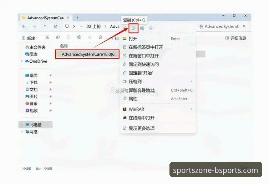
Task: Click the computer icon in the address bar
Action: click(x=67, y=26)
